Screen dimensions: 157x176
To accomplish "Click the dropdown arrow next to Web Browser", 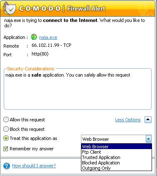I will tap(149, 139).
